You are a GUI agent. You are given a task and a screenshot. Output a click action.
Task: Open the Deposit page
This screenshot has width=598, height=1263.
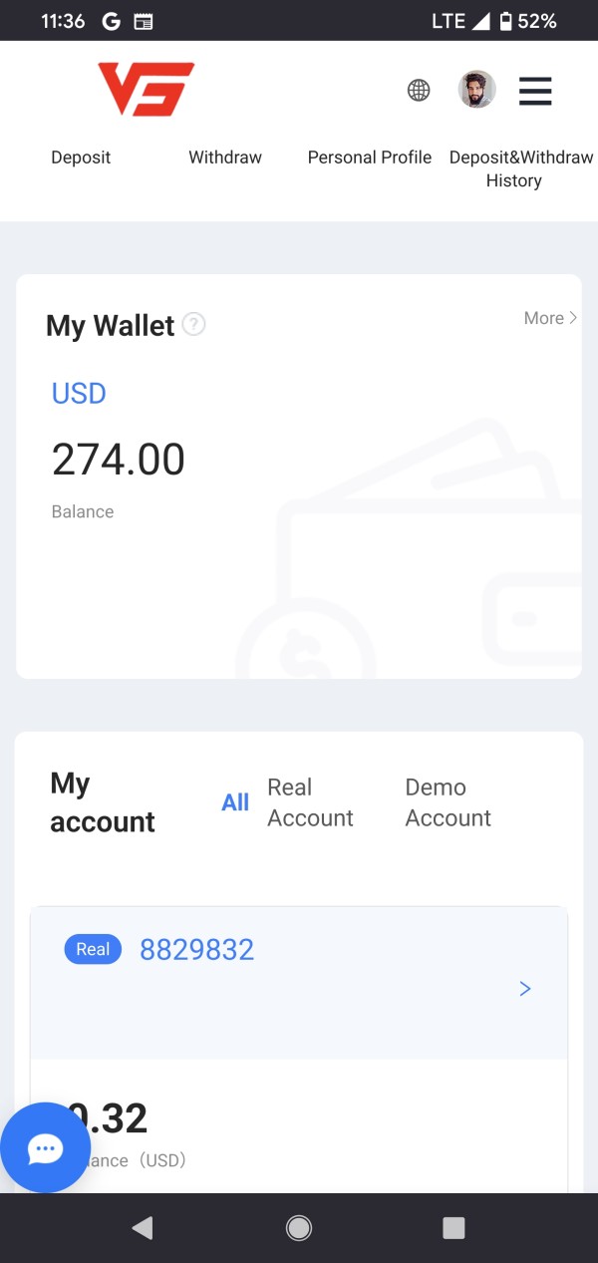pos(81,158)
